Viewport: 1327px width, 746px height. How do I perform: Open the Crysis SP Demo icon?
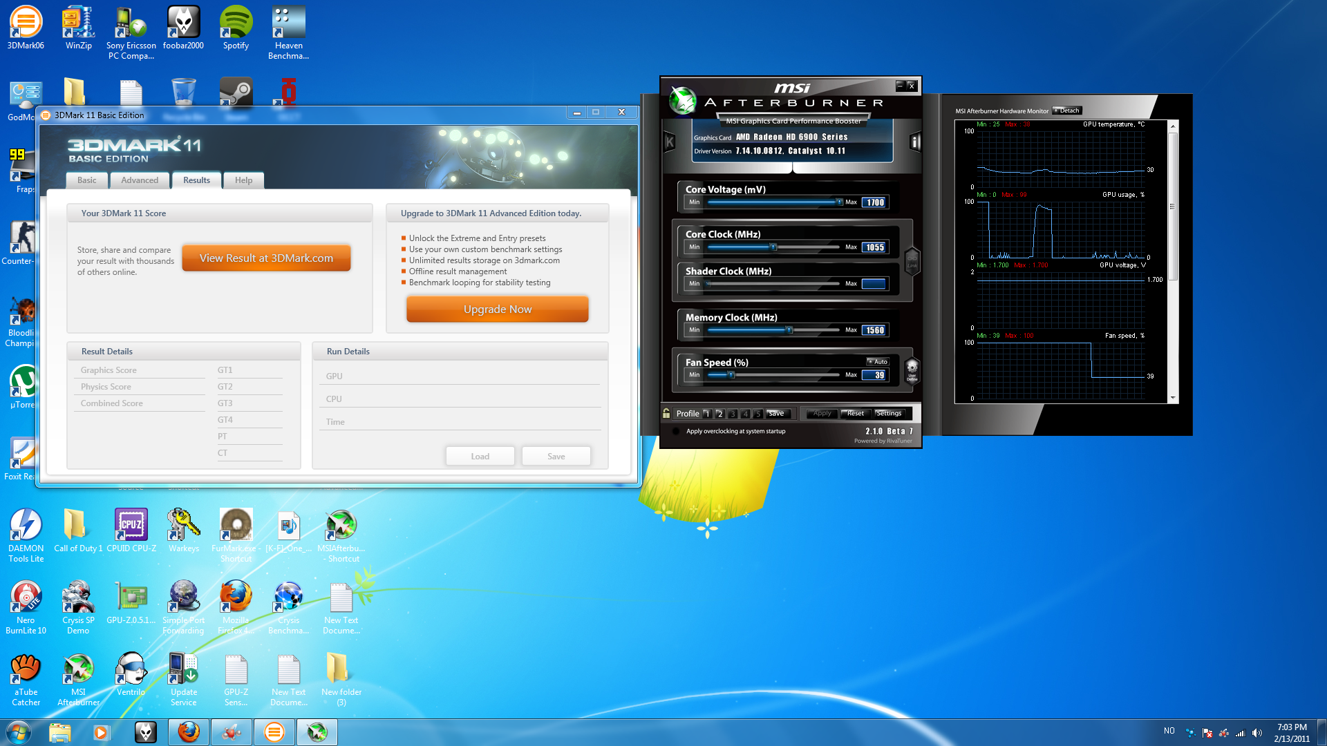78,607
